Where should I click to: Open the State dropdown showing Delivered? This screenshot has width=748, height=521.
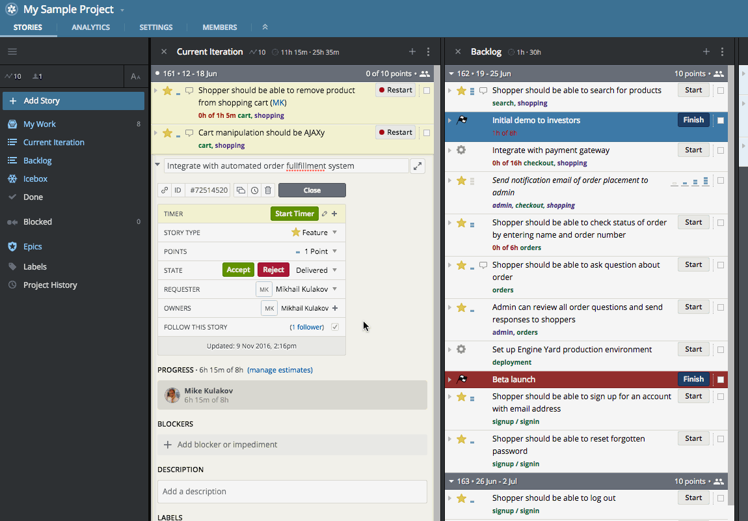[x=334, y=270]
